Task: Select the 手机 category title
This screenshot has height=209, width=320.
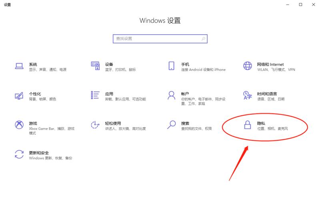Action: click(x=185, y=65)
